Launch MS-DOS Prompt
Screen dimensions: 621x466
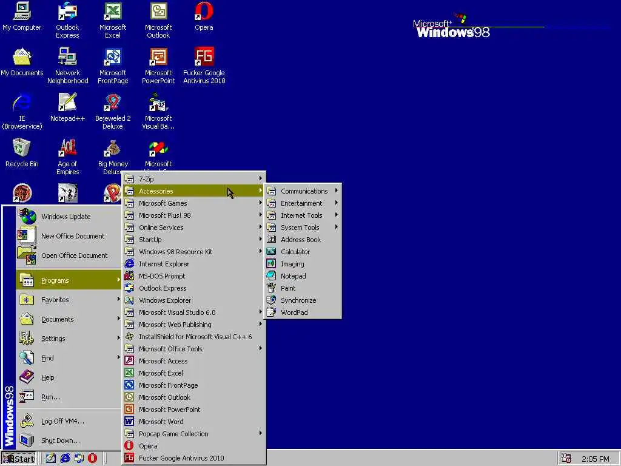point(193,276)
